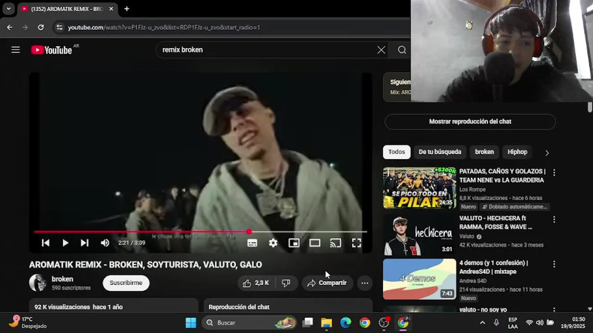Switch to theater mode
This screenshot has width=593, height=333.
[315, 243]
